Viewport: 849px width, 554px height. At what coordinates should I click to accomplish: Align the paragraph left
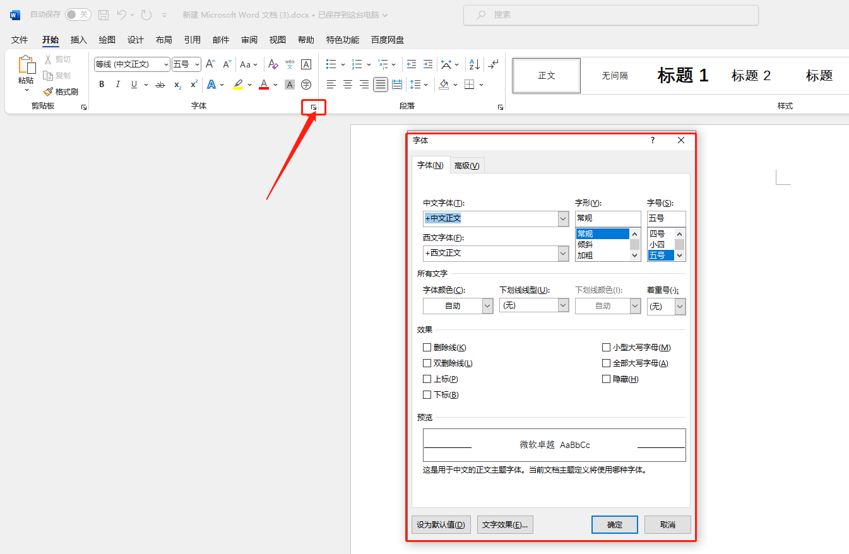(331, 85)
